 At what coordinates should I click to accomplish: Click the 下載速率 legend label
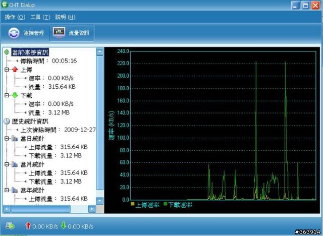coord(180,205)
